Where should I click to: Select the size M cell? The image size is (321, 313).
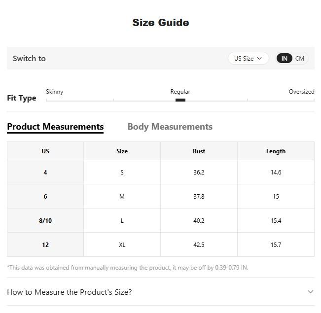click(x=122, y=197)
